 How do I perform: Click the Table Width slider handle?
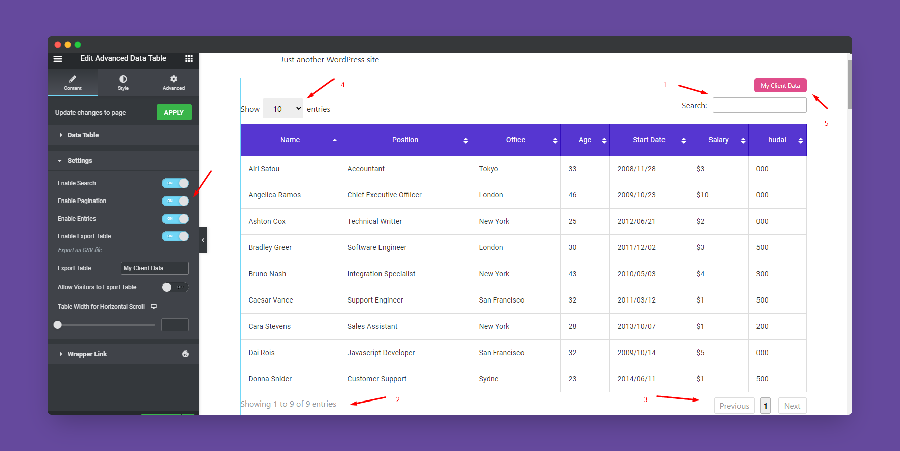(58, 325)
